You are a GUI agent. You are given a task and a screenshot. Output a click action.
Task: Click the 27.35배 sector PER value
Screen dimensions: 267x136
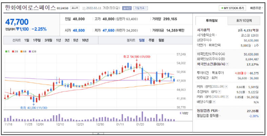[x=253, y=111]
